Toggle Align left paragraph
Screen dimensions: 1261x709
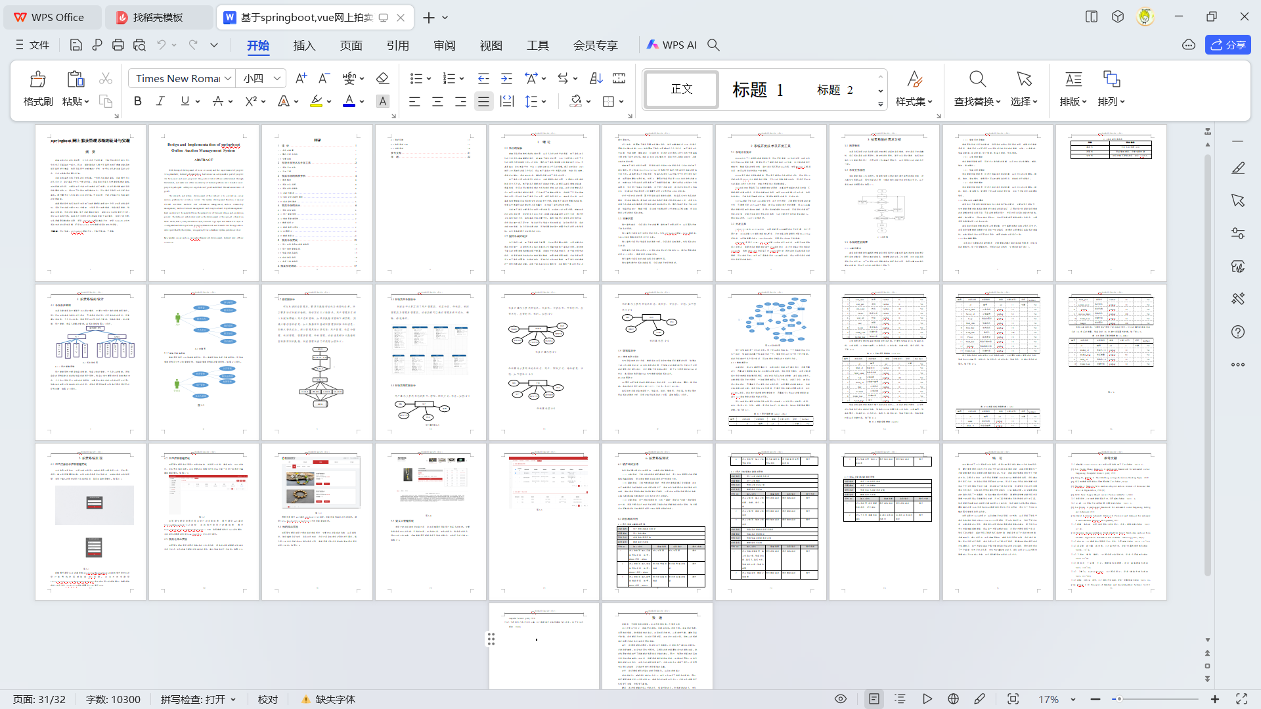click(x=414, y=101)
